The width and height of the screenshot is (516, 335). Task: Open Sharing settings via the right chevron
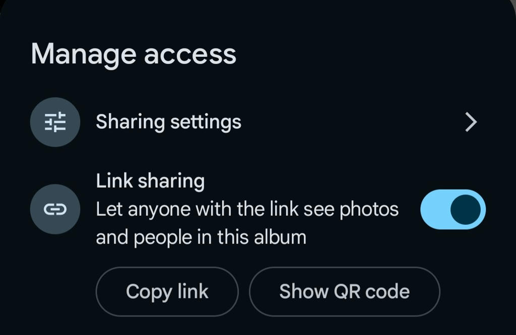coord(471,122)
